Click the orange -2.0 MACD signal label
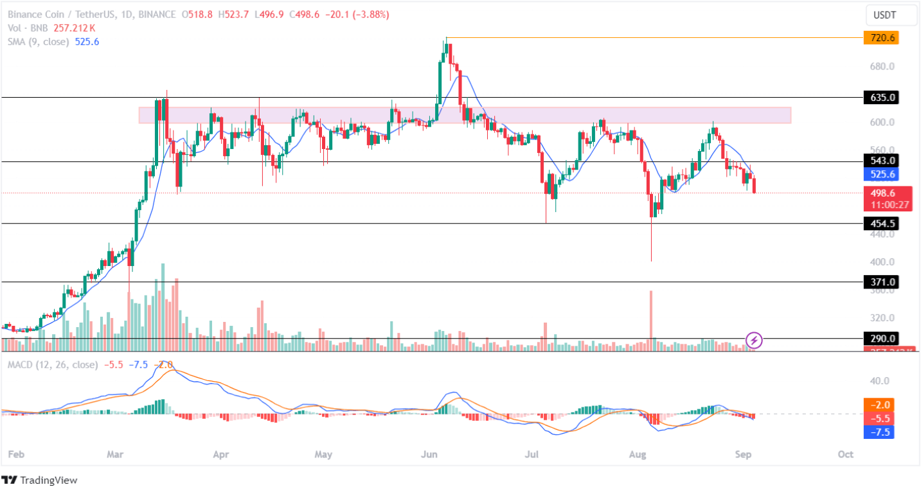This screenshot has height=489, width=921. click(x=879, y=405)
